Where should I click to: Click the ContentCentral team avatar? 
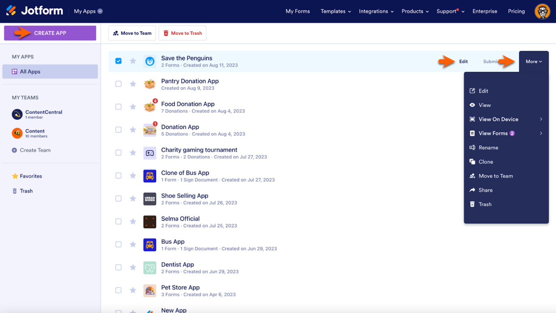(x=17, y=114)
